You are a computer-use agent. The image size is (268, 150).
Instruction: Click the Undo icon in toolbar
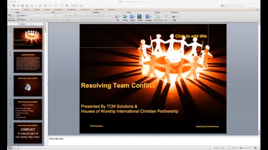pos(50,5)
